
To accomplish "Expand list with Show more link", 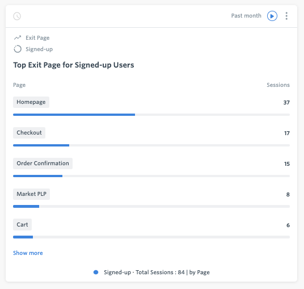I will tap(28, 253).
